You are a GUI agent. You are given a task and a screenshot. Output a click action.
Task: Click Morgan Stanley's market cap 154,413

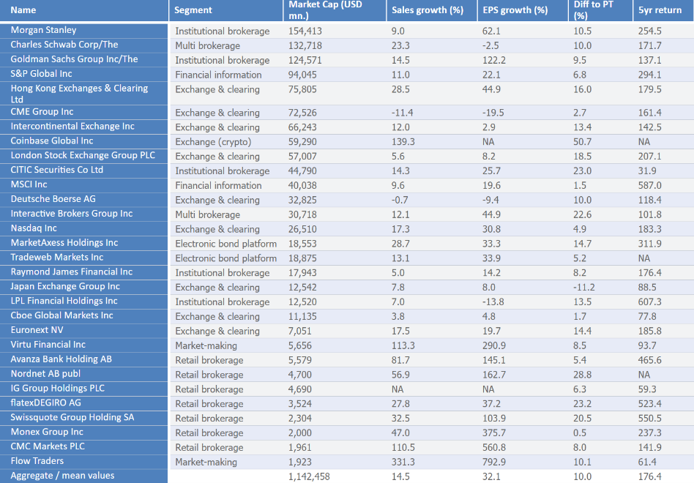pyautogui.click(x=305, y=31)
